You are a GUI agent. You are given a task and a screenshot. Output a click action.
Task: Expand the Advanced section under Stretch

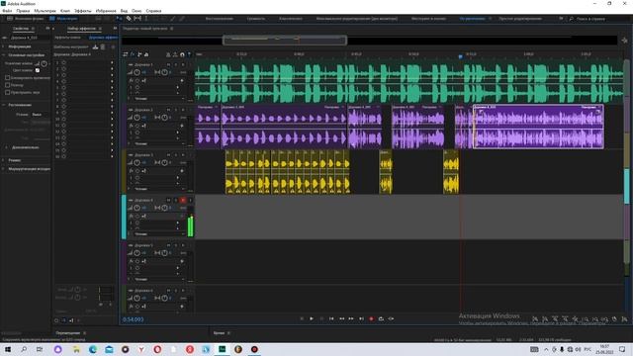7,147
